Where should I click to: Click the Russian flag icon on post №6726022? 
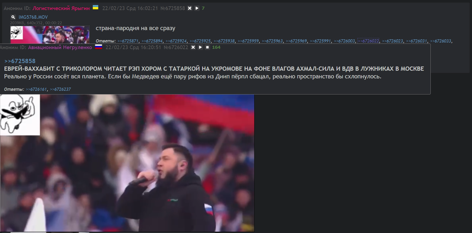99,47
